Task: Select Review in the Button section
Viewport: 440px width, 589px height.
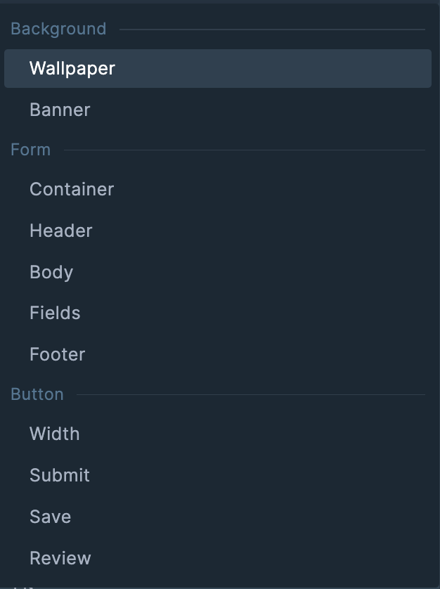Action: 60,558
